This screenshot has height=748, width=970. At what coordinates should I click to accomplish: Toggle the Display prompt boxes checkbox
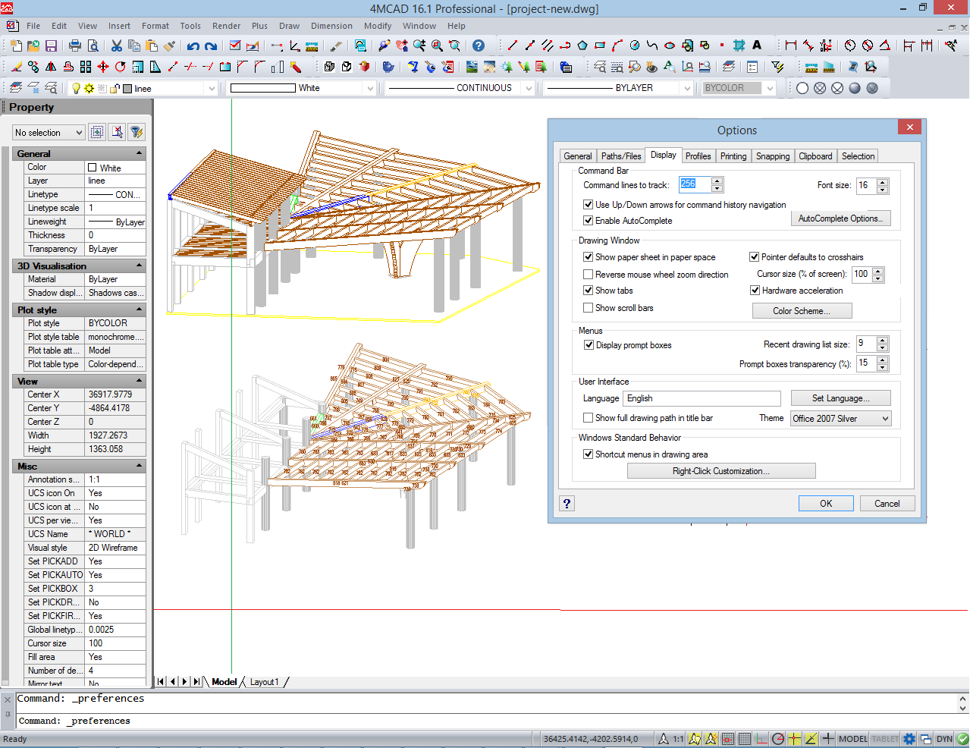[589, 345]
